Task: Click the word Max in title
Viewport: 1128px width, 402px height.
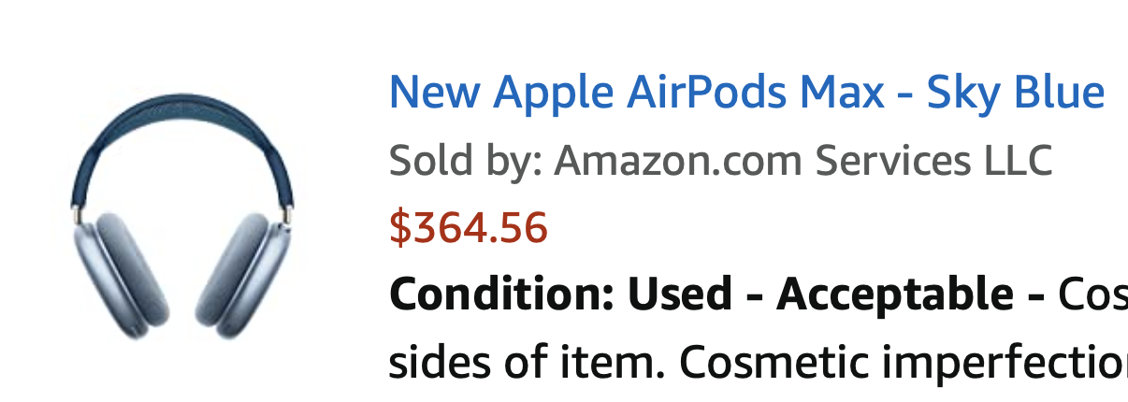Action: [x=842, y=92]
